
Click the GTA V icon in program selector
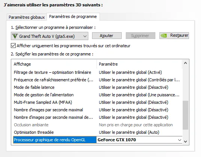(x=15, y=36)
